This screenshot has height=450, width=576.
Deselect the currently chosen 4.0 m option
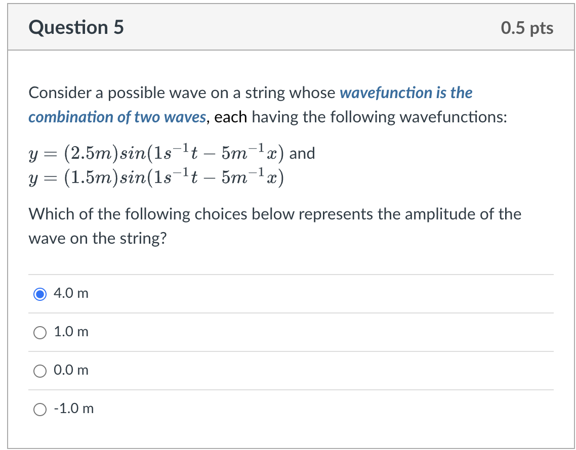coord(40,294)
